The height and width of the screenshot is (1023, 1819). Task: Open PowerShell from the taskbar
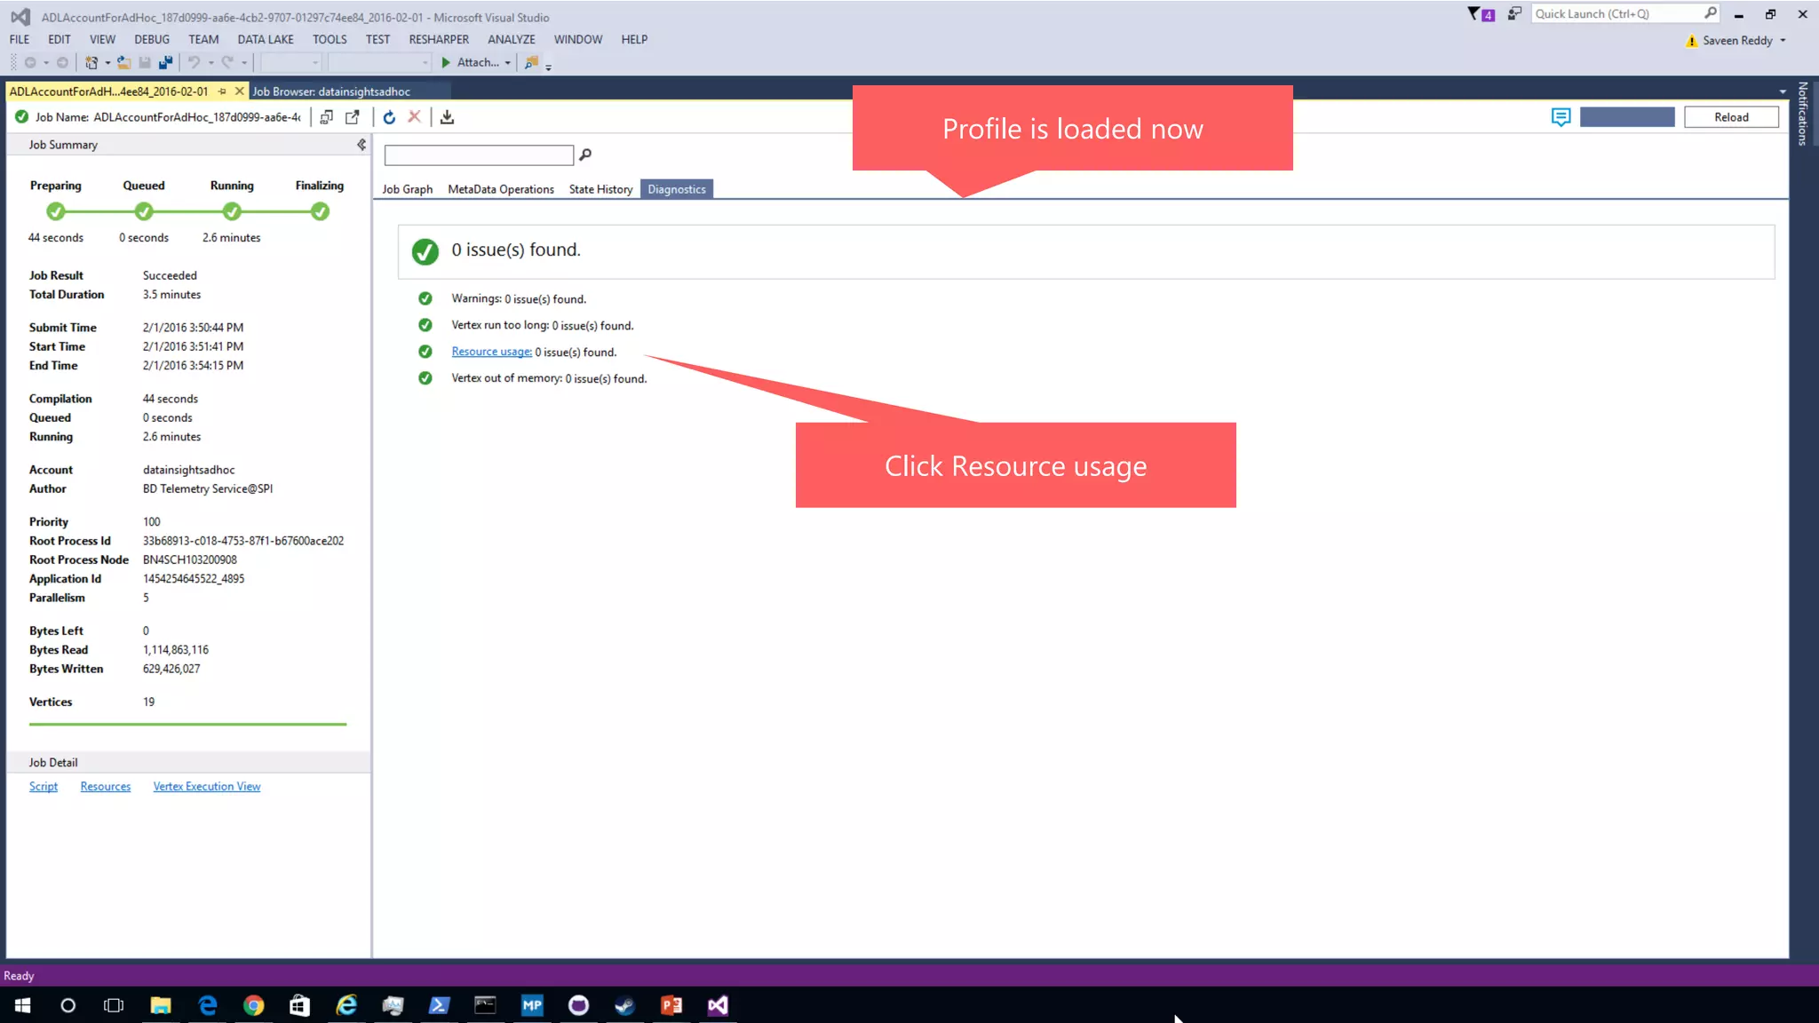click(x=439, y=1005)
